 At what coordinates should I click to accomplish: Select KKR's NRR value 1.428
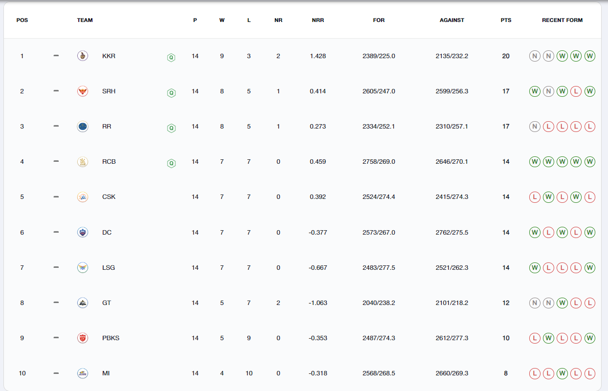[x=318, y=56]
